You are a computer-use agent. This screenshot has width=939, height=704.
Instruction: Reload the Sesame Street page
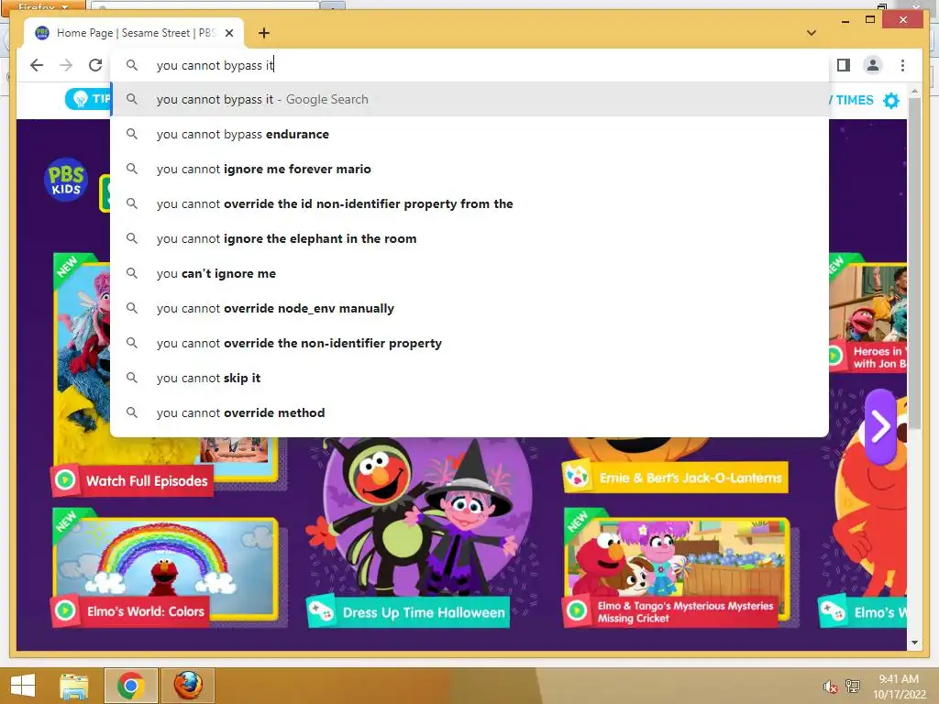click(x=95, y=65)
